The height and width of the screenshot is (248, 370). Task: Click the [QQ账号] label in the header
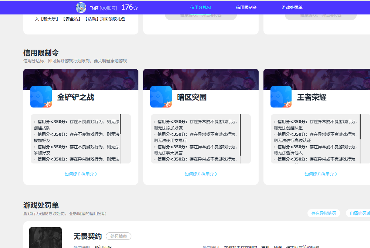[108, 8]
